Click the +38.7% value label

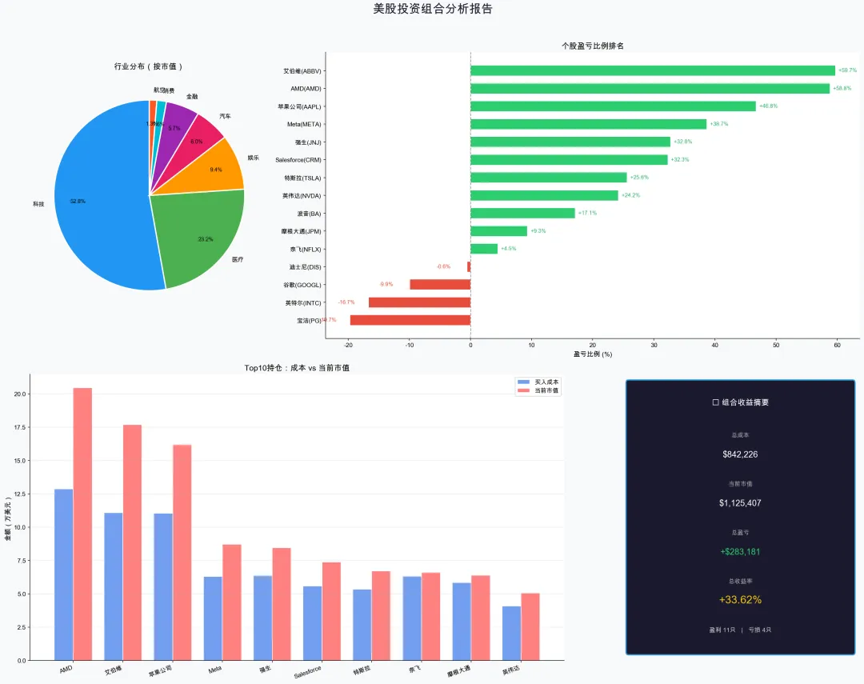coord(718,124)
